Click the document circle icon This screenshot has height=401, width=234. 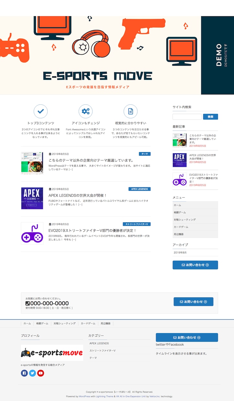pos(131,111)
